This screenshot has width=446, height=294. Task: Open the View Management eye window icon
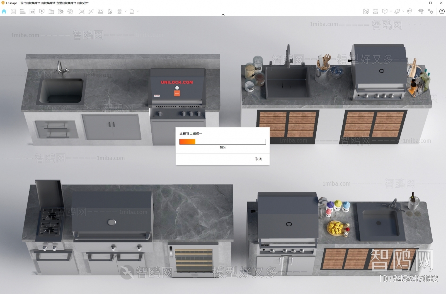[x=32, y=11]
